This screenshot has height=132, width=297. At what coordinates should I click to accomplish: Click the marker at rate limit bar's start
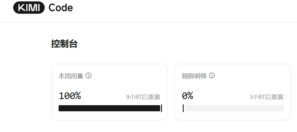[183, 108]
